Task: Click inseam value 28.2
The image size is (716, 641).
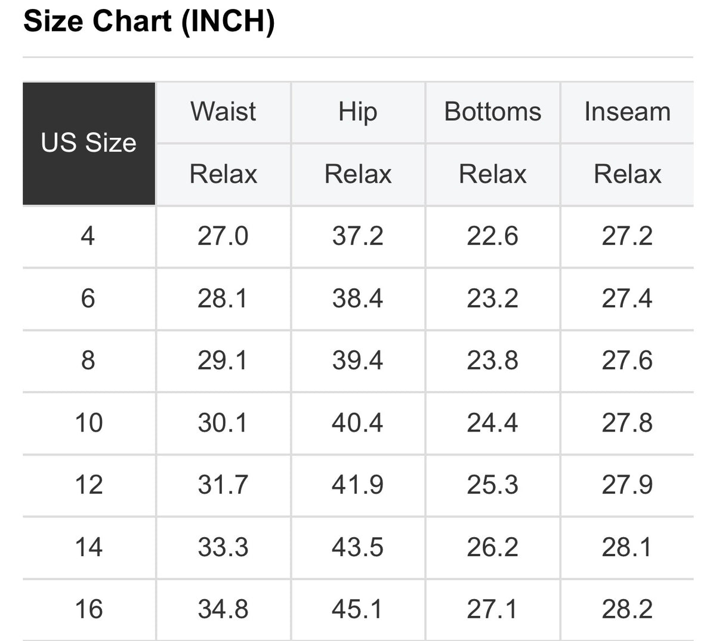Action: coord(627,609)
